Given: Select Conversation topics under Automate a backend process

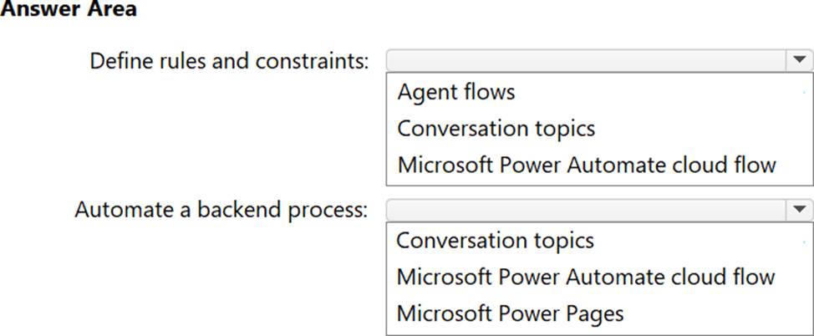Looking at the screenshot, I should click(495, 241).
